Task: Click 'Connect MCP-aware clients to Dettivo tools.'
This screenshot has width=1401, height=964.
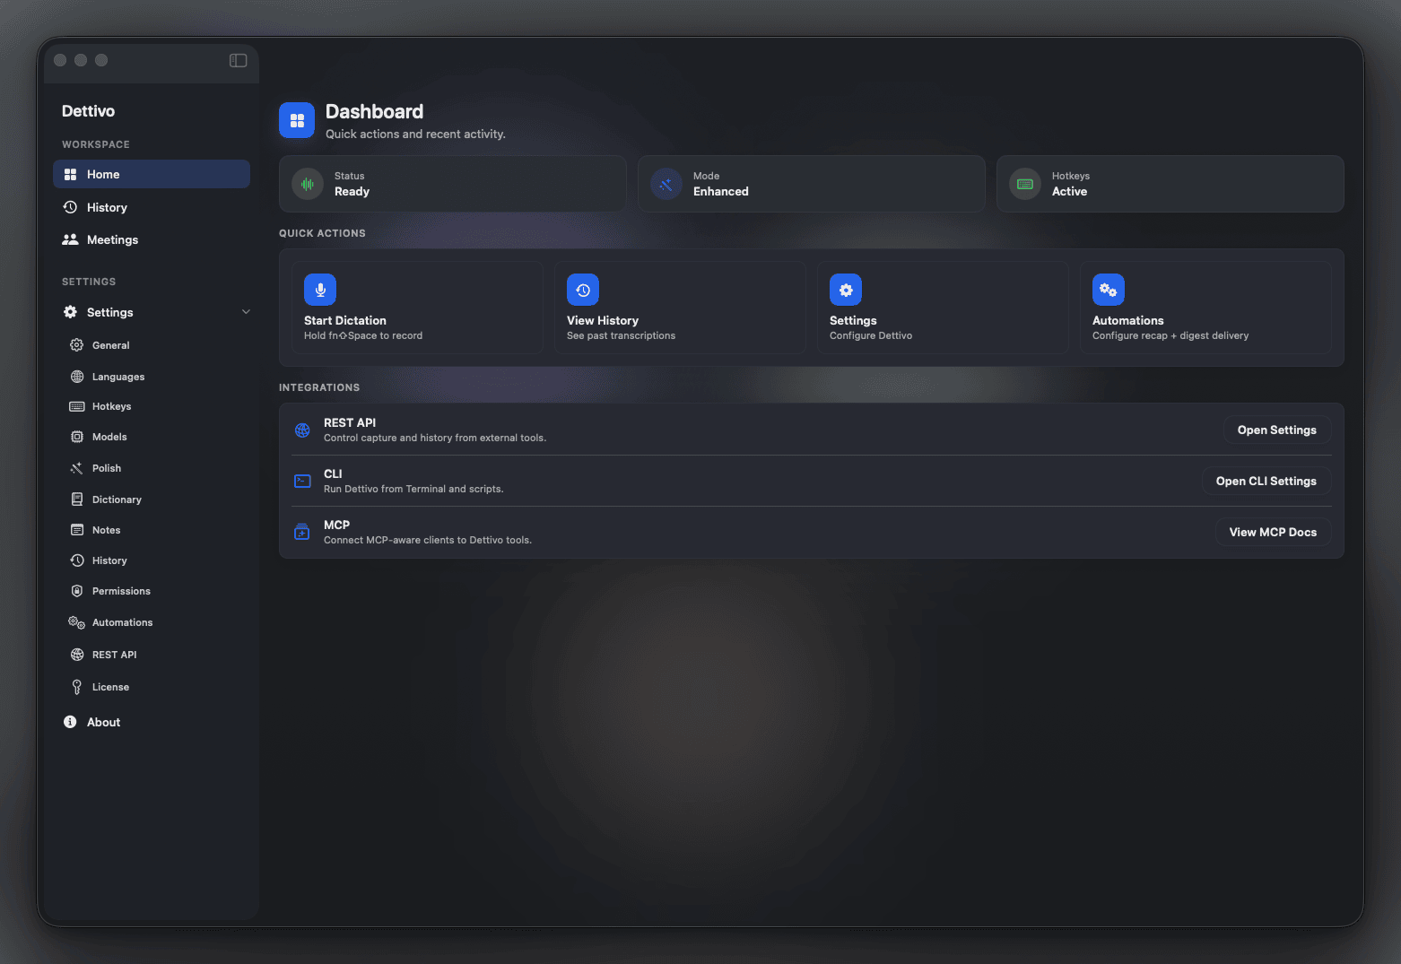Action: coord(428,540)
